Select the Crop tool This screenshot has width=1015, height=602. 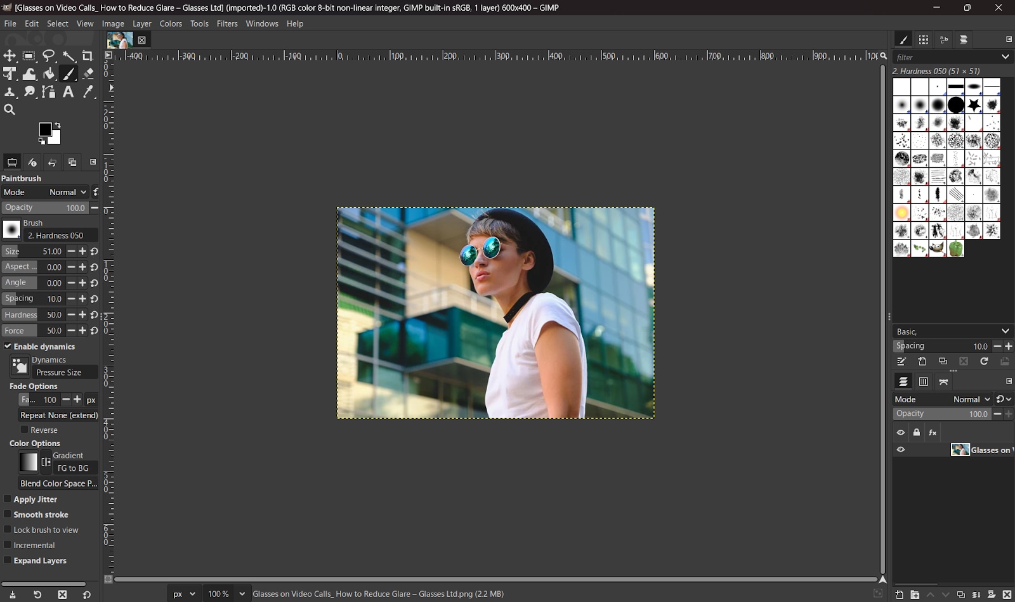pos(88,56)
